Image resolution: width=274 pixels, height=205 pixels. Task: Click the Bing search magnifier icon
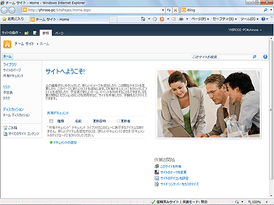[266, 10]
